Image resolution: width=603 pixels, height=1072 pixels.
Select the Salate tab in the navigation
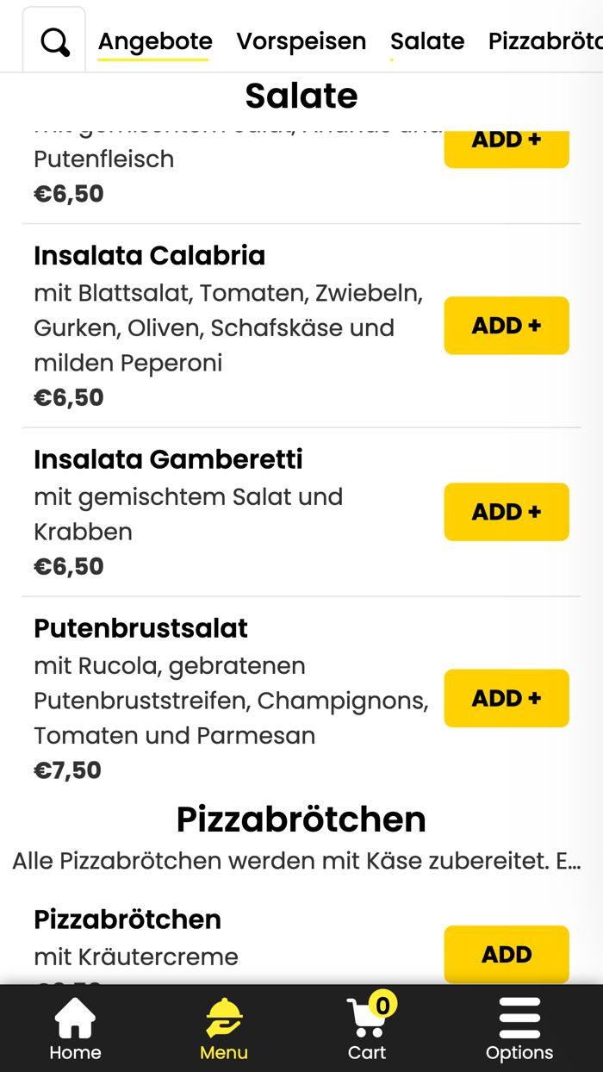point(427,40)
